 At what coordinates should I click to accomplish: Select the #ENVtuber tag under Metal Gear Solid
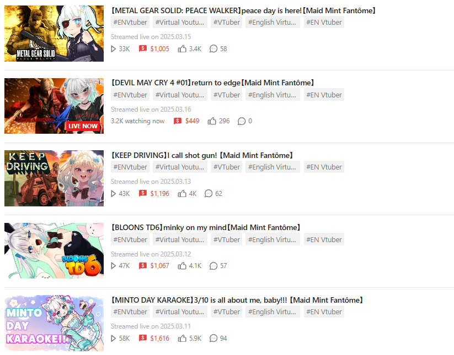[x=130, y=22]
